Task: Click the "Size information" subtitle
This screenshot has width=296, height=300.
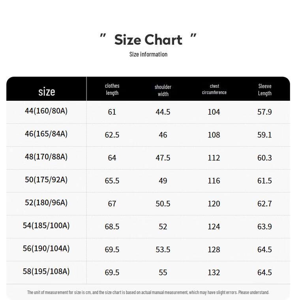Action: (x=148, y=54)
